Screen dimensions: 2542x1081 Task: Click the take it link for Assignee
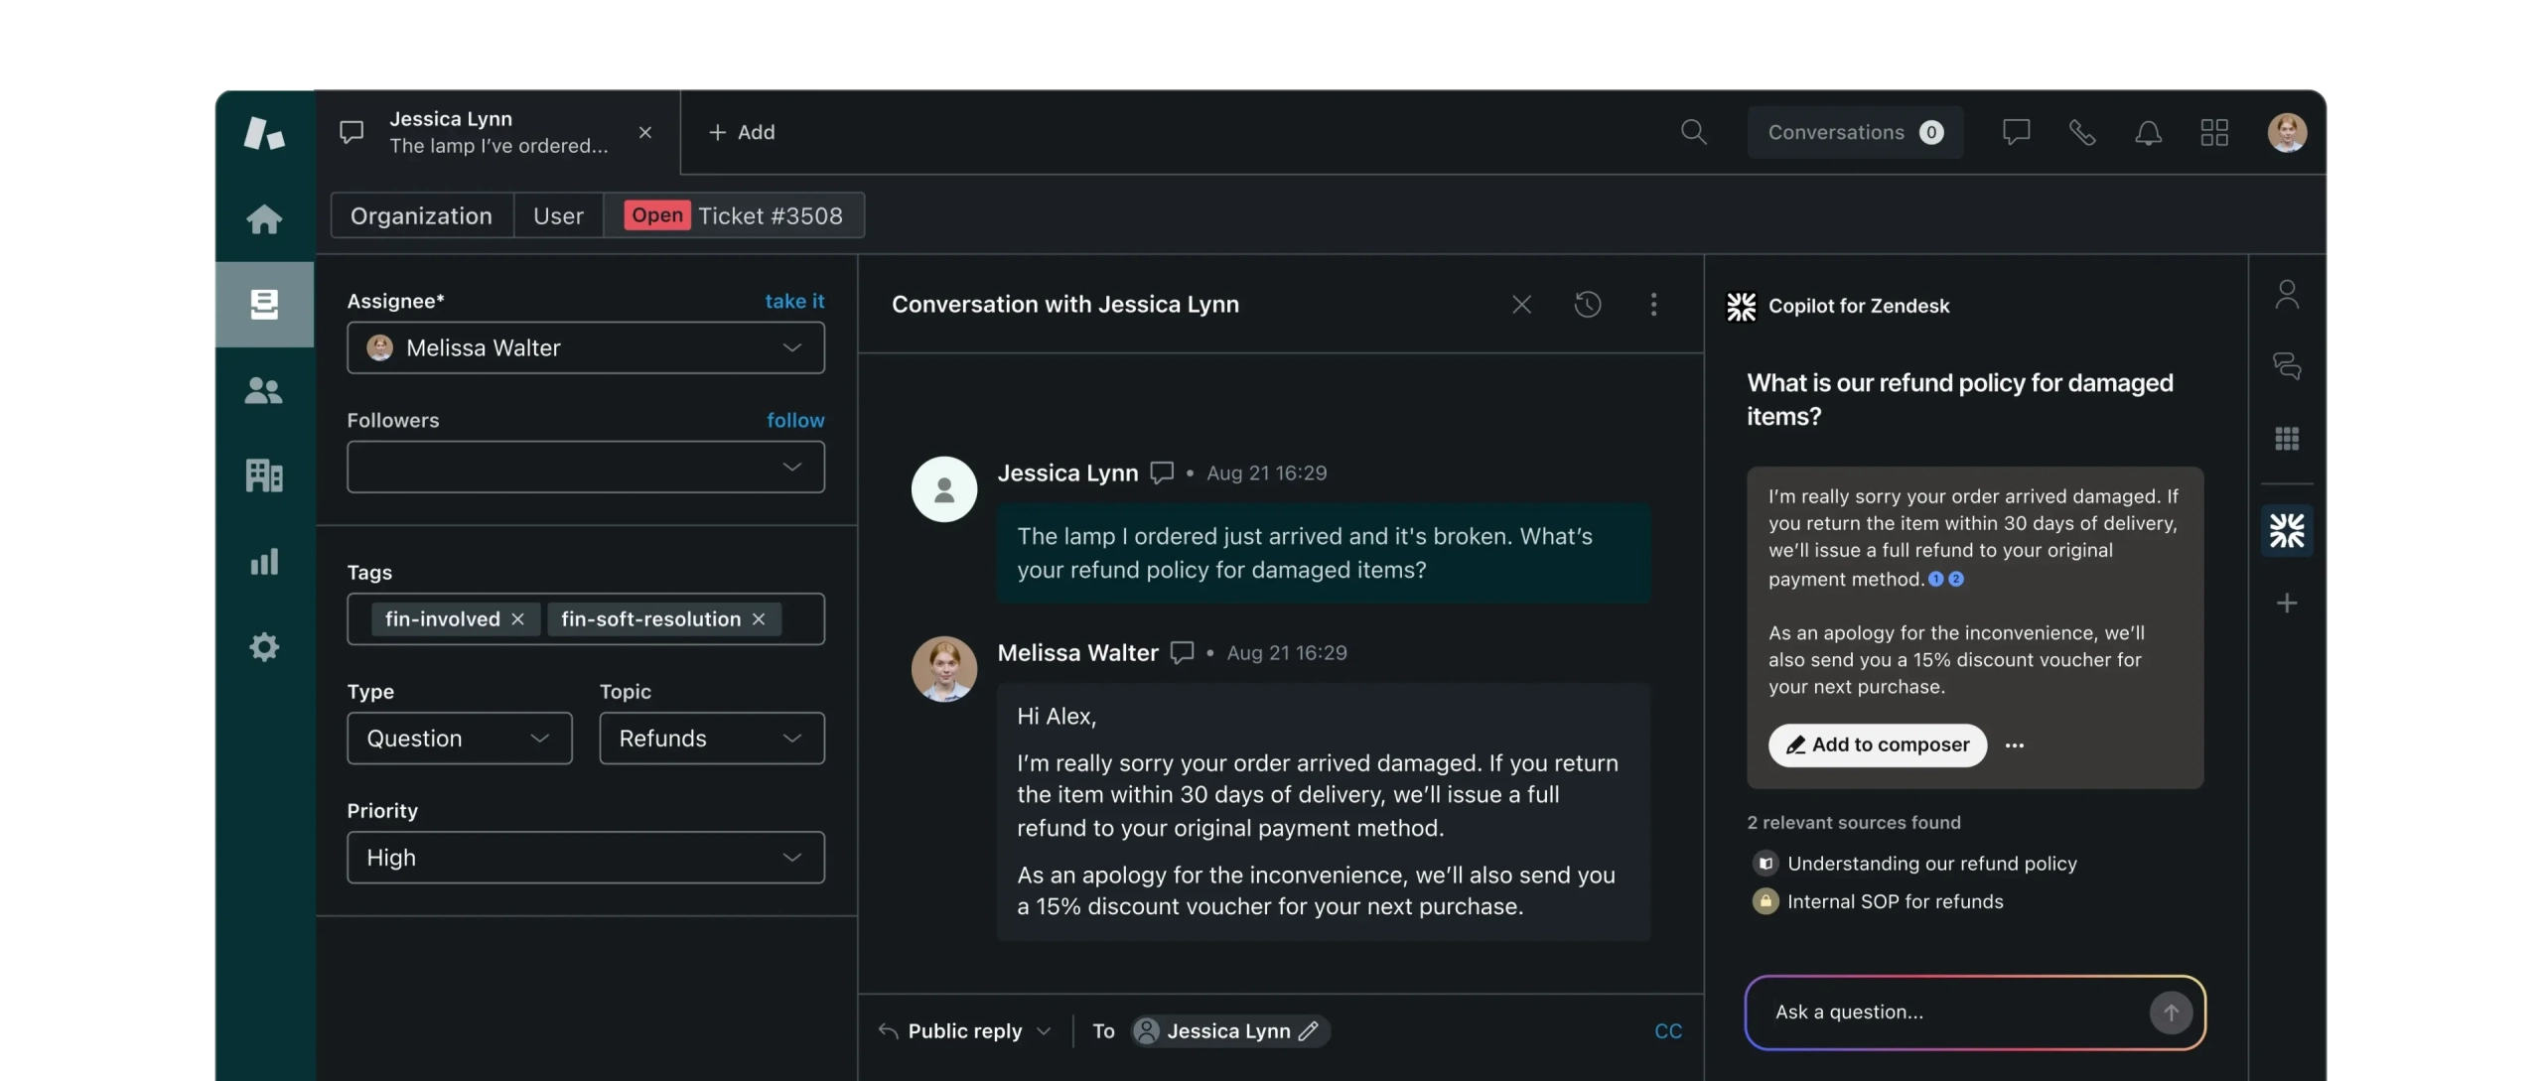(x=793, y=300)
